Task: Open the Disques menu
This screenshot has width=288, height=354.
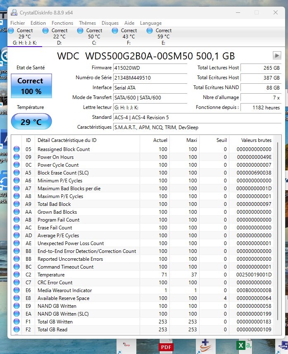Action: 110,23
